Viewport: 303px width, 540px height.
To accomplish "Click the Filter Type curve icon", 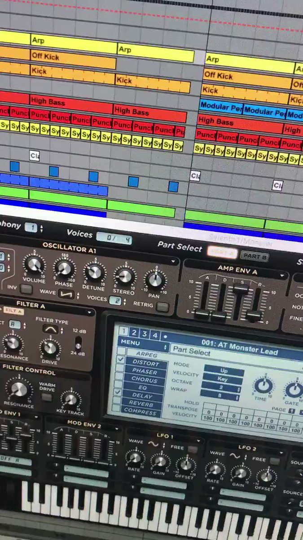I will click(50, 329).
